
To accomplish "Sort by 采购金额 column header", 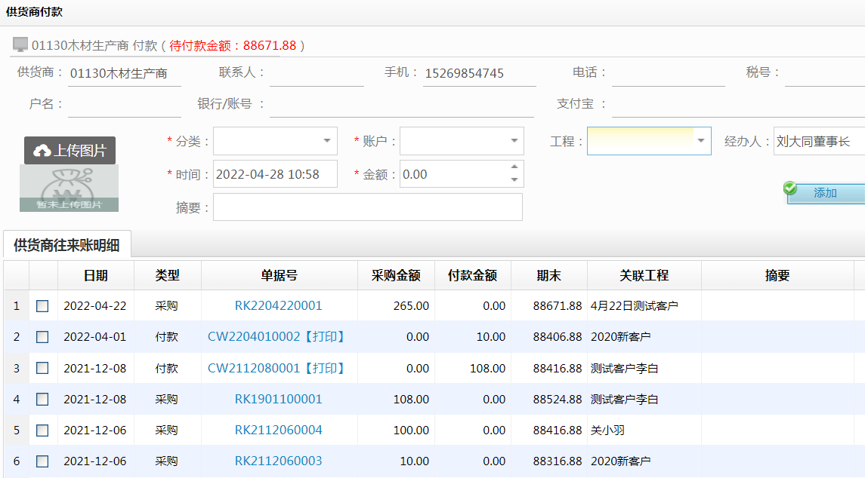I will tap(396, 276).
